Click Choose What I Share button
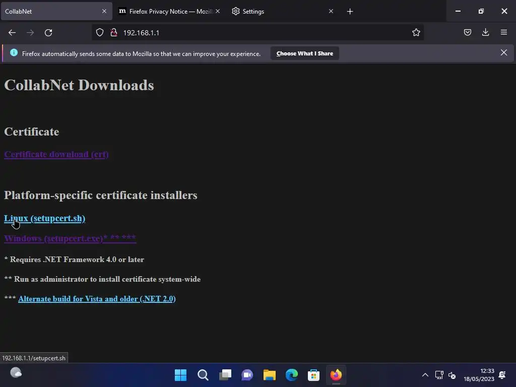This screenshot has height=387, width=516. point(305,53)
